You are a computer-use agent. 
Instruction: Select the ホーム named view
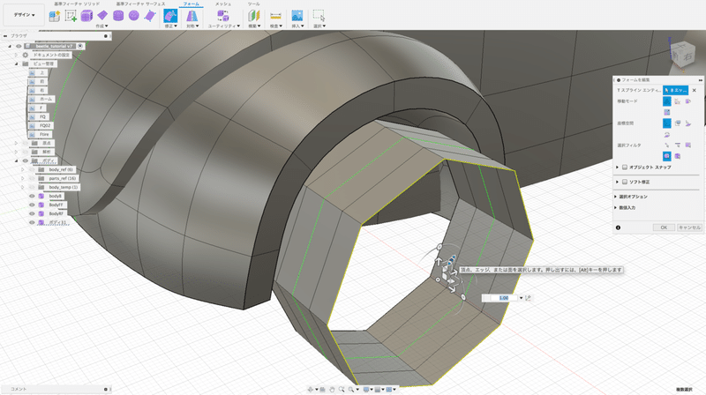46,99
